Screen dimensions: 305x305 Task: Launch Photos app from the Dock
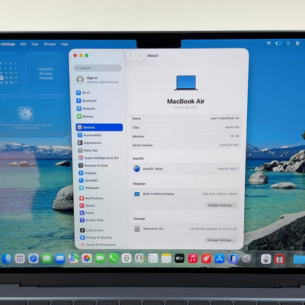pos(87,258)
